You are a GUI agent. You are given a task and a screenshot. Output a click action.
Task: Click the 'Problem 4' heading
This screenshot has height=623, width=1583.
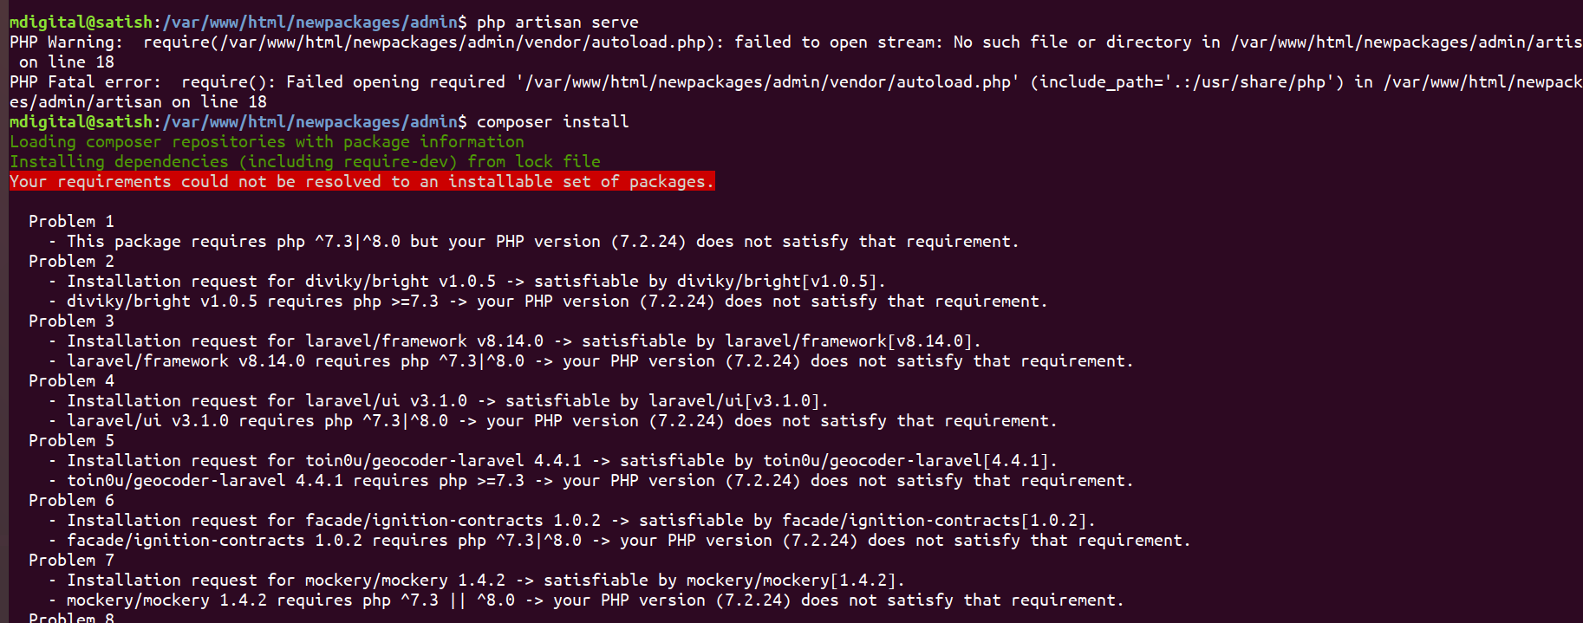tap(71, 380)
